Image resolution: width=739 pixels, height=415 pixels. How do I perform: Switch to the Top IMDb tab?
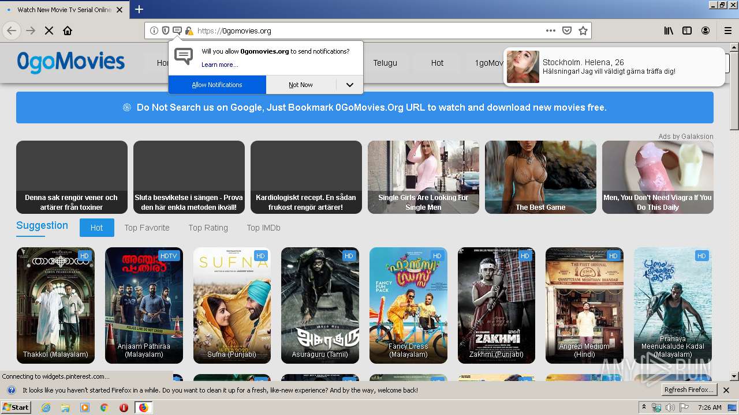[263, 228]
